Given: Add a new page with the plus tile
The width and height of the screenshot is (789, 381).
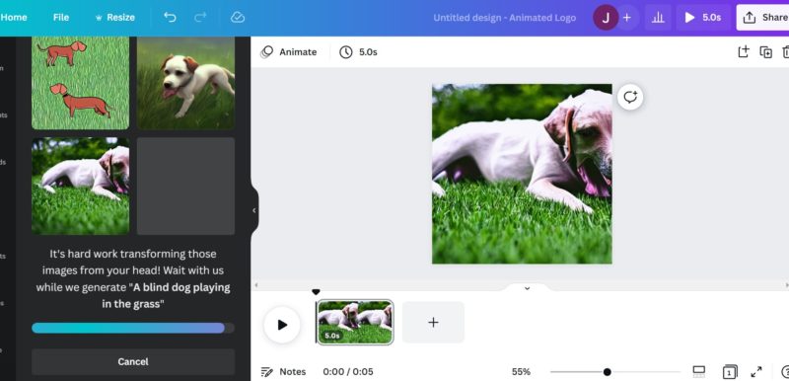Looking at the screenshot, I should (433, 322).
